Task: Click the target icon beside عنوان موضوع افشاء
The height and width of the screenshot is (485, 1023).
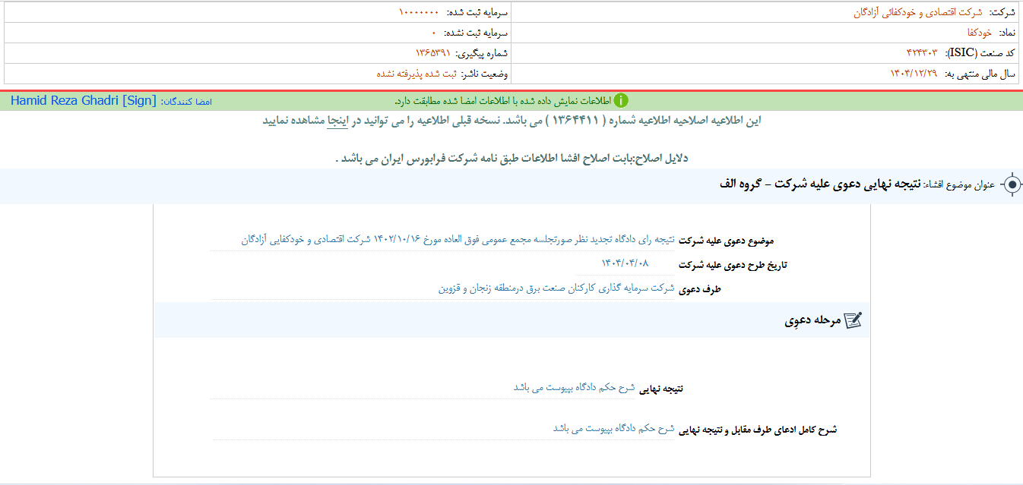Action: coord(1011,185)
